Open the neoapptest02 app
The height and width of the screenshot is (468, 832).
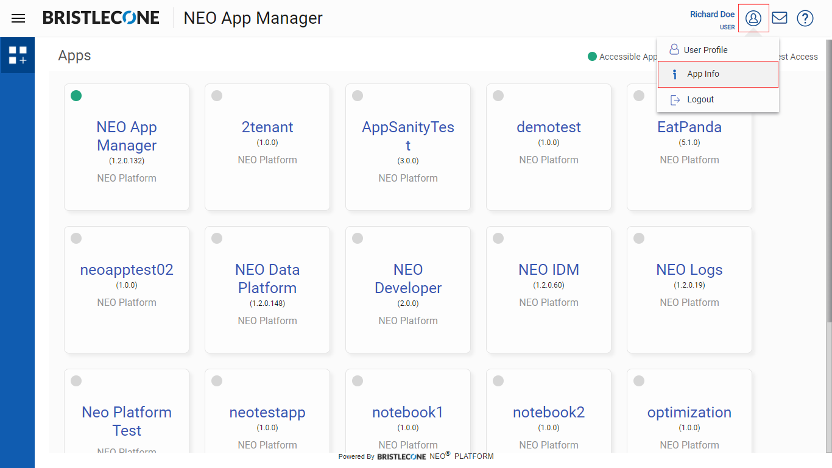click(127, 289)
